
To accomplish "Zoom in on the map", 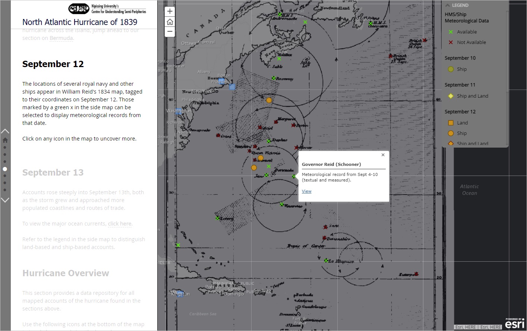I will coord(170,12).
